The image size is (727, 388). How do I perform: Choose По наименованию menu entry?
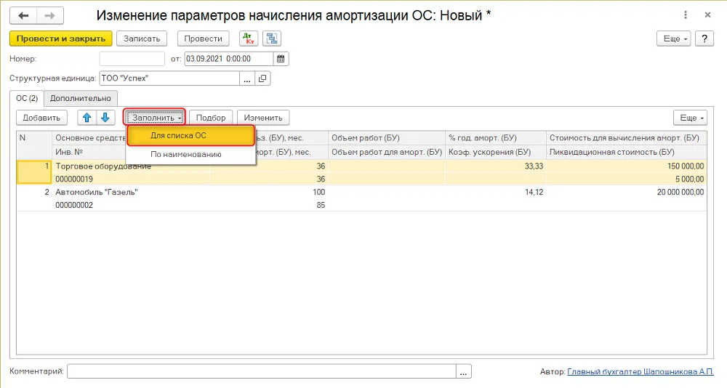pyautogui.click(x=190, y=154)
